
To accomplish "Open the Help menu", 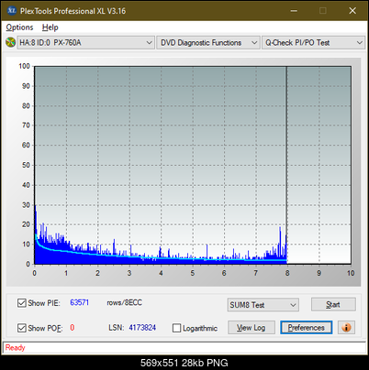I will (x=50, y=27).
